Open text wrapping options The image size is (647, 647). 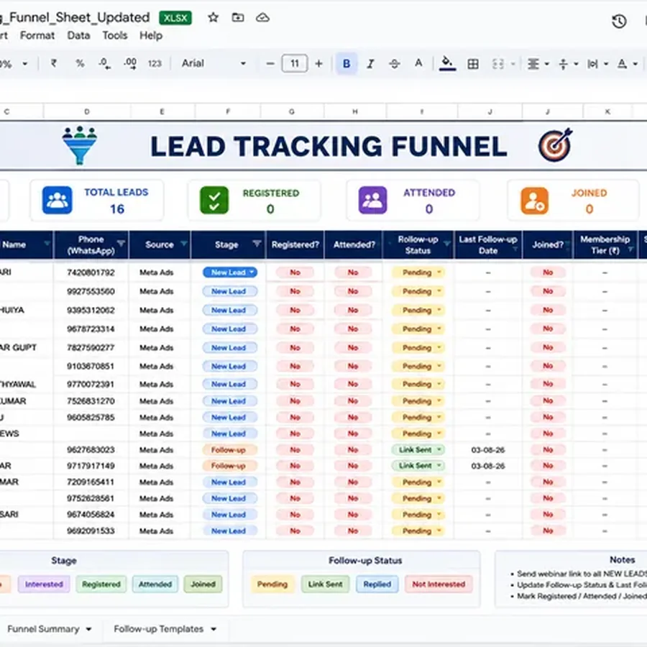coord(597,63)
